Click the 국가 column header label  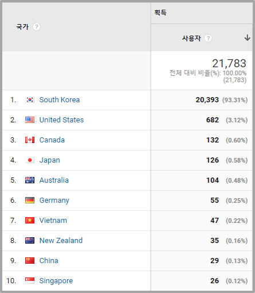22,27
